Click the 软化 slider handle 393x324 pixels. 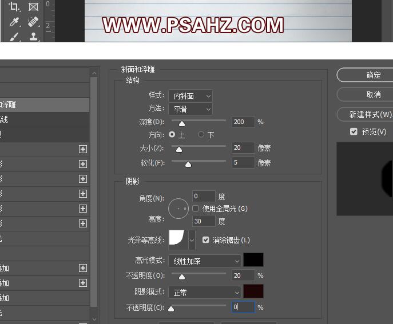tap(188, 164)
